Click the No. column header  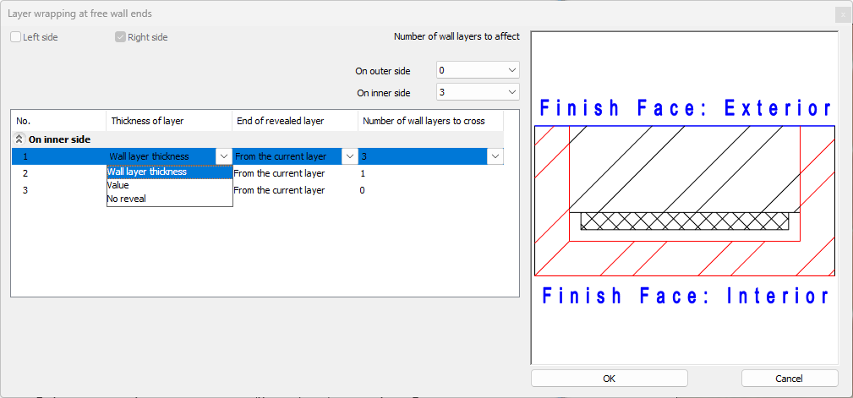coord(58,121)
